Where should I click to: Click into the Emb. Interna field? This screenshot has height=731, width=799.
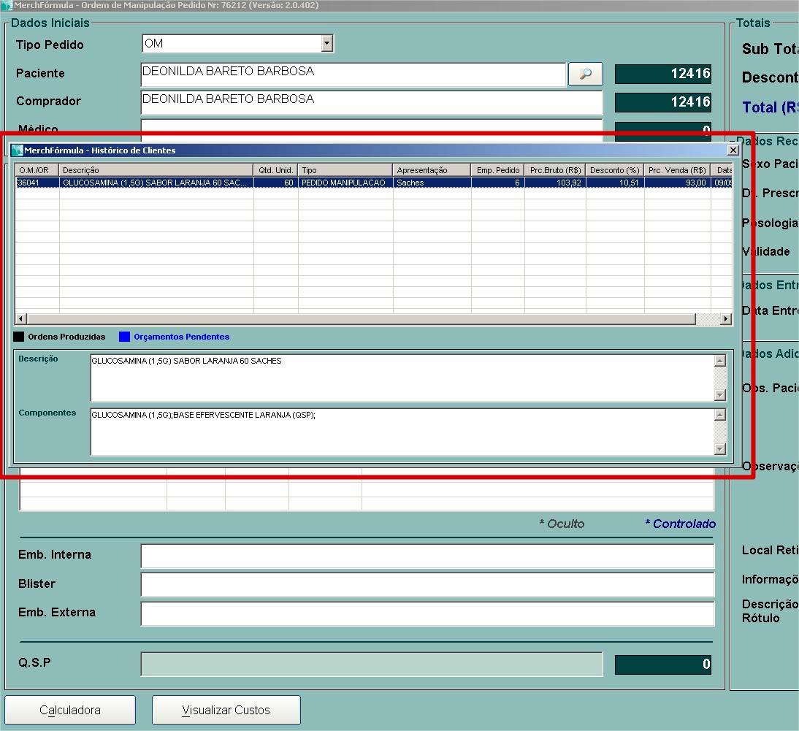[x=427, y=556]
